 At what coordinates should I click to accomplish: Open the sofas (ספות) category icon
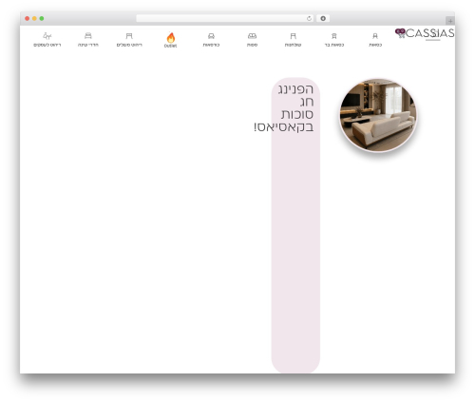pyautogui.click(x=252, y=36)
